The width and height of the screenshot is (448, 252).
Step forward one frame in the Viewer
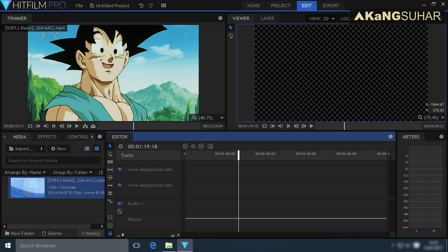point(304,126)
